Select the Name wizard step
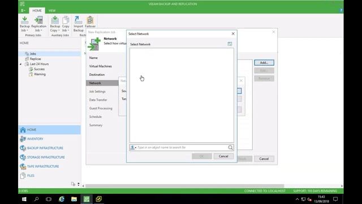Viewport: 362px width, 204px height. tap(93, 58)
